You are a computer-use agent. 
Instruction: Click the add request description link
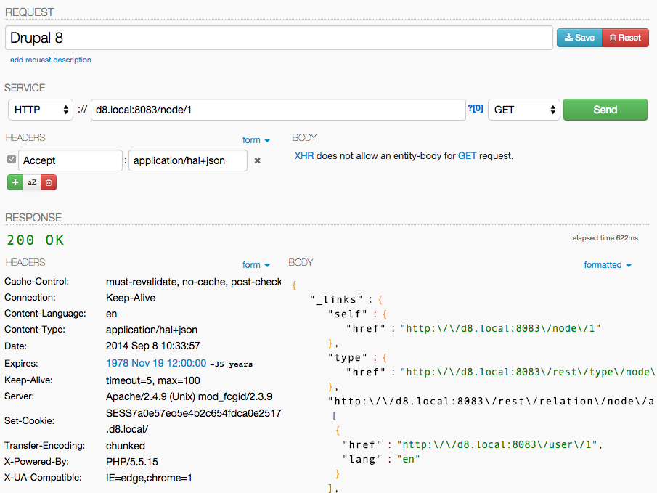pos(50,60)
